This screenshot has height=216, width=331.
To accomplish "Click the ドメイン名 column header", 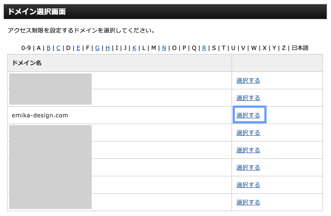I will pyautogui.click(x=27, y=63).
